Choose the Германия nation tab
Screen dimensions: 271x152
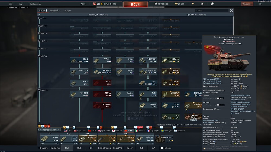[80, 131]
